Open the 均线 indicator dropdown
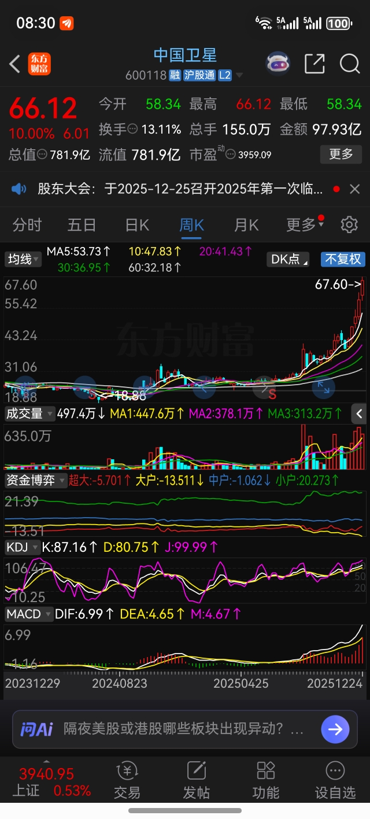 click(x=23, y=259)
